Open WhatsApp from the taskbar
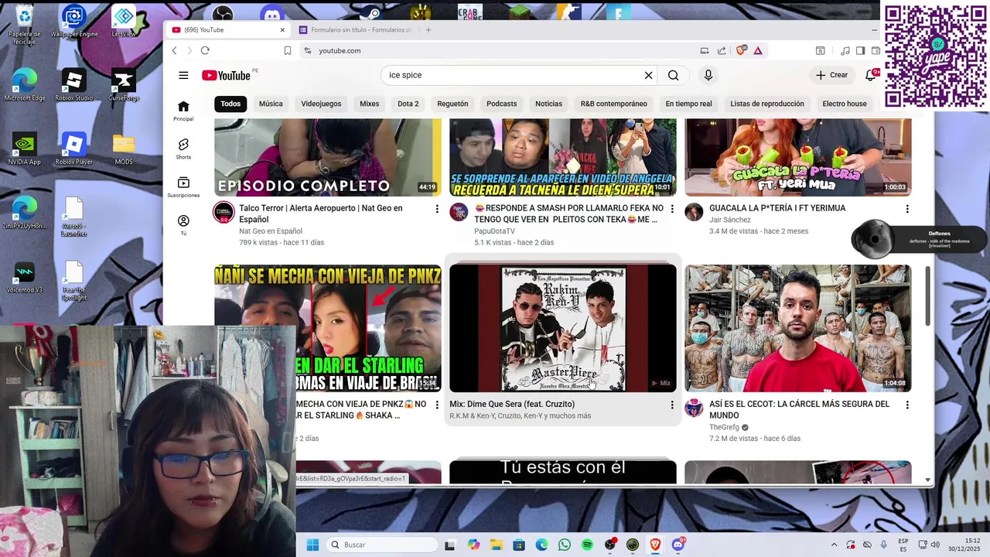The image size is (990, 557). pos(564,545)
